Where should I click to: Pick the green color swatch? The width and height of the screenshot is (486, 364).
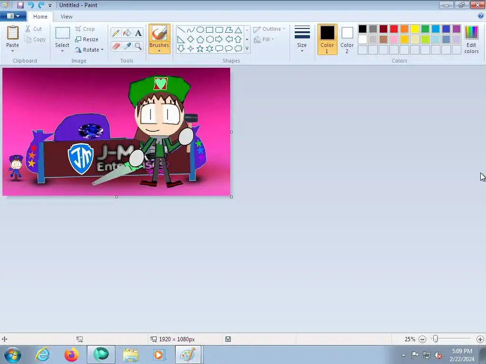pos(425,29)
